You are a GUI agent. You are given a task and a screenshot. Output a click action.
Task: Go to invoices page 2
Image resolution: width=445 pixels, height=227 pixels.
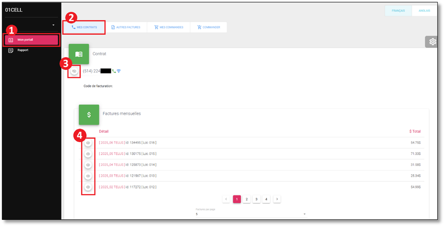pyautogui.click(x=246, y=199)
